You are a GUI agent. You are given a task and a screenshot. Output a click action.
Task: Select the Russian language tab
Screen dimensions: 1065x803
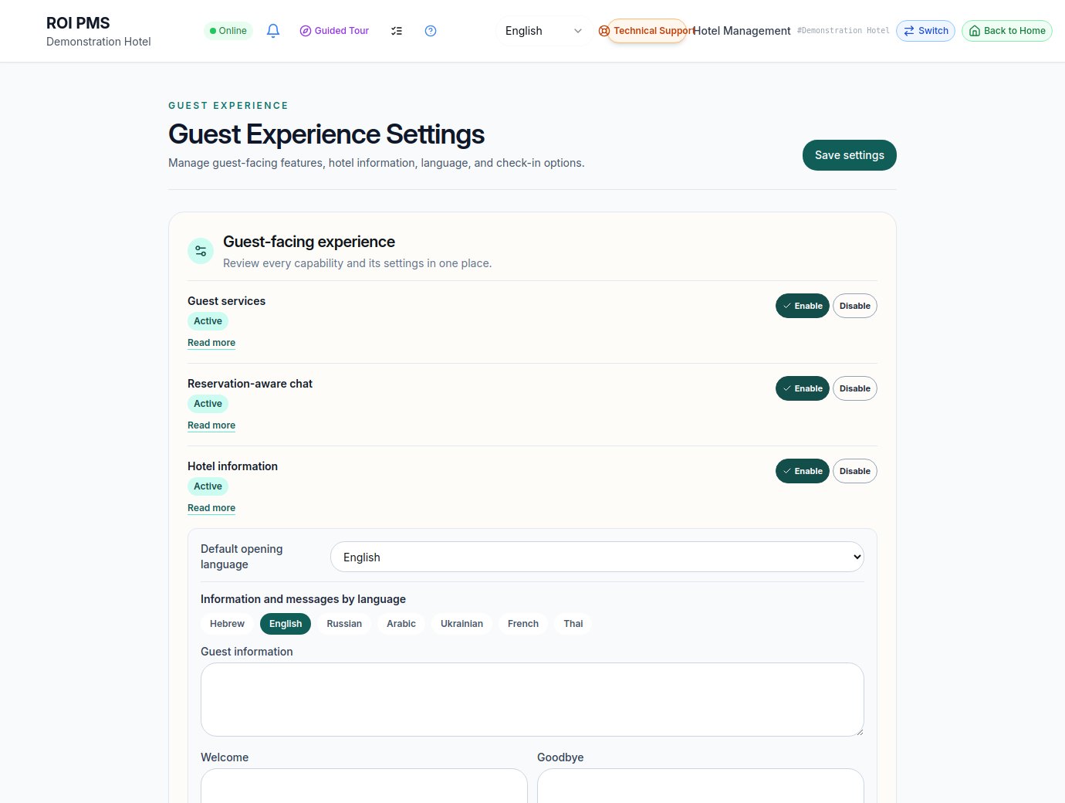[x=344, y=624]
